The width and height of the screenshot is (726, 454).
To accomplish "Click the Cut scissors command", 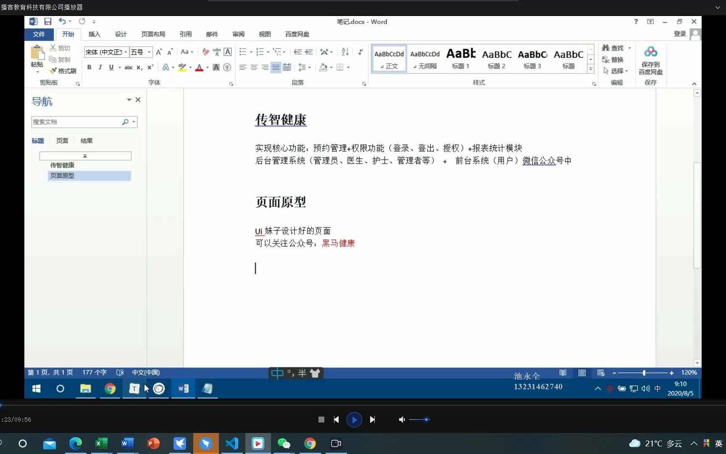I will (60, 48).
